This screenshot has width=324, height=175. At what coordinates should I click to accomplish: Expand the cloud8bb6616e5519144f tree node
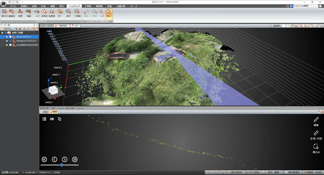click(x=7, y=45)
